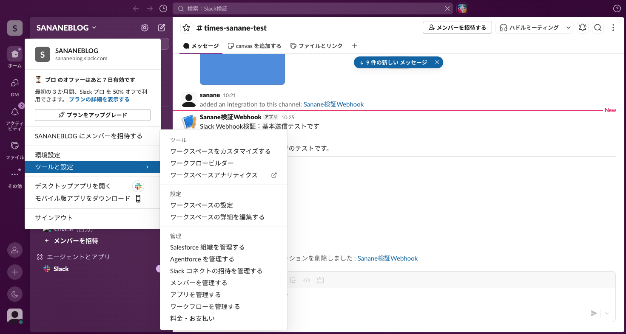The width and height of the screenshot is (626, 334).
Task: Click メンバーを招待 in the sidebar
Action: pos(76,241)
